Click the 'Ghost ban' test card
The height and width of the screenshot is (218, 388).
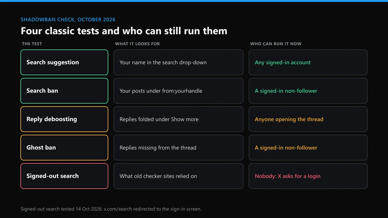[64, 148]
